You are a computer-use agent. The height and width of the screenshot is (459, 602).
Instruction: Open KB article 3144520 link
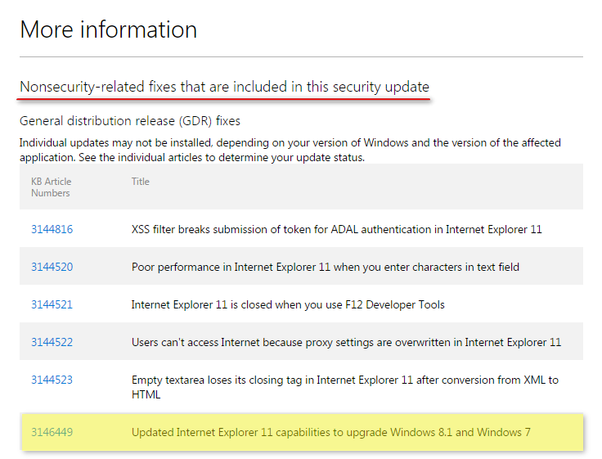tap(52, 267)
